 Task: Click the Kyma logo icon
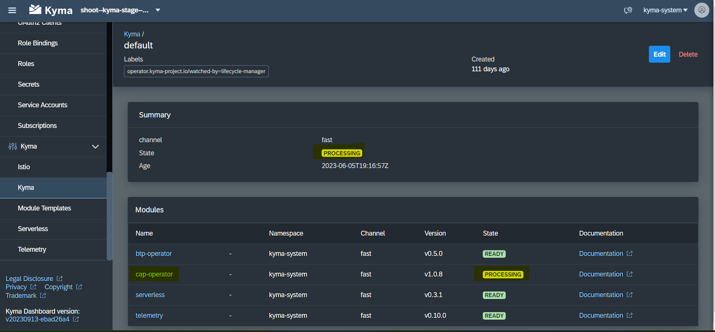[35, 9]
